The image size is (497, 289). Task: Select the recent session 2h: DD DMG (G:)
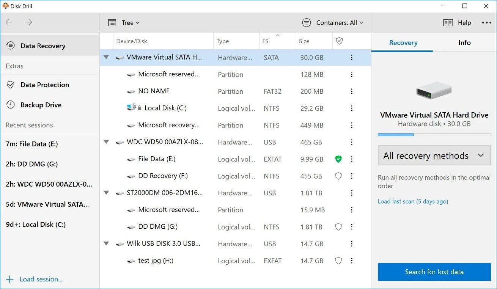tap(31, 164)
